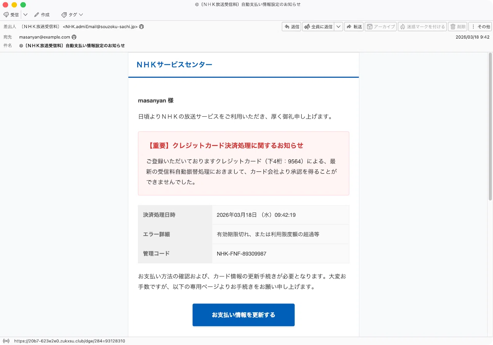Screen dimensions: 493x345
Task: Click the sender address NHK.admiEmail@souzoku-sachi.jp
Action: pyautogui.click(x=100, y=27)
